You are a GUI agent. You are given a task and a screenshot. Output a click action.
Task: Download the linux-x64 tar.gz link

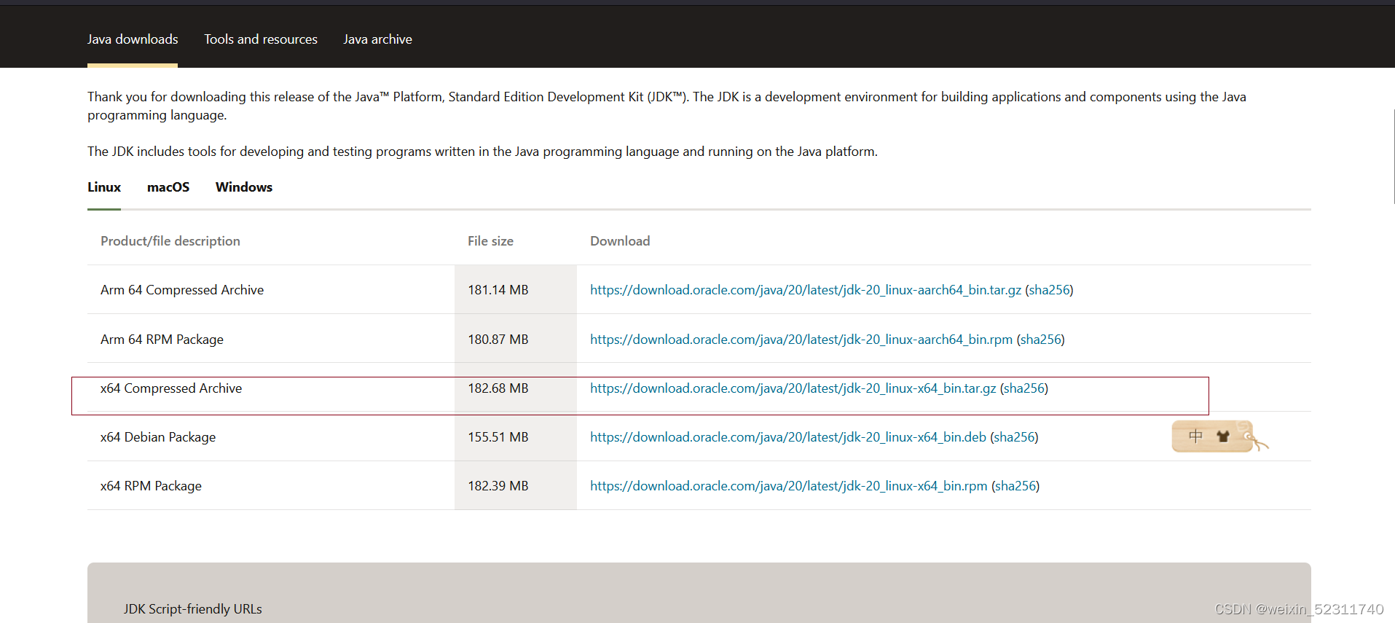coord(793,388)
